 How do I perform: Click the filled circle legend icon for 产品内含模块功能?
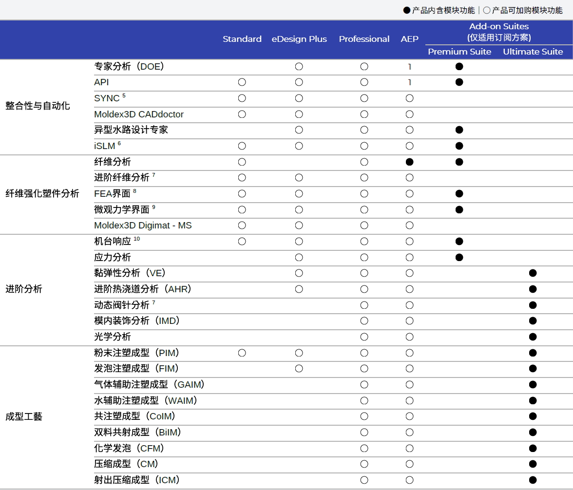[407, 10]
